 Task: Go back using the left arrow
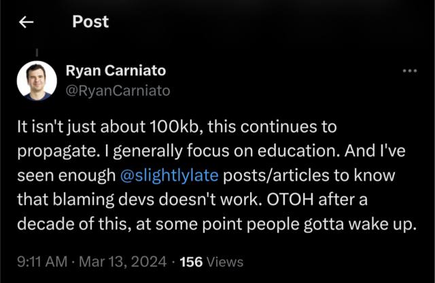click(x=26, y=22)
